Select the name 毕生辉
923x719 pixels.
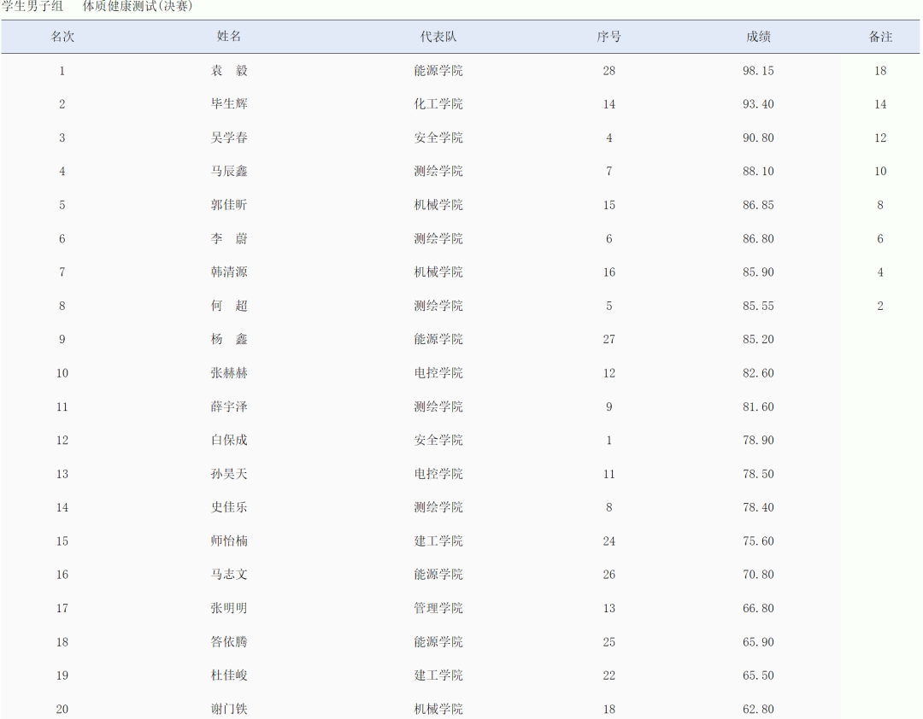point(229,104)
